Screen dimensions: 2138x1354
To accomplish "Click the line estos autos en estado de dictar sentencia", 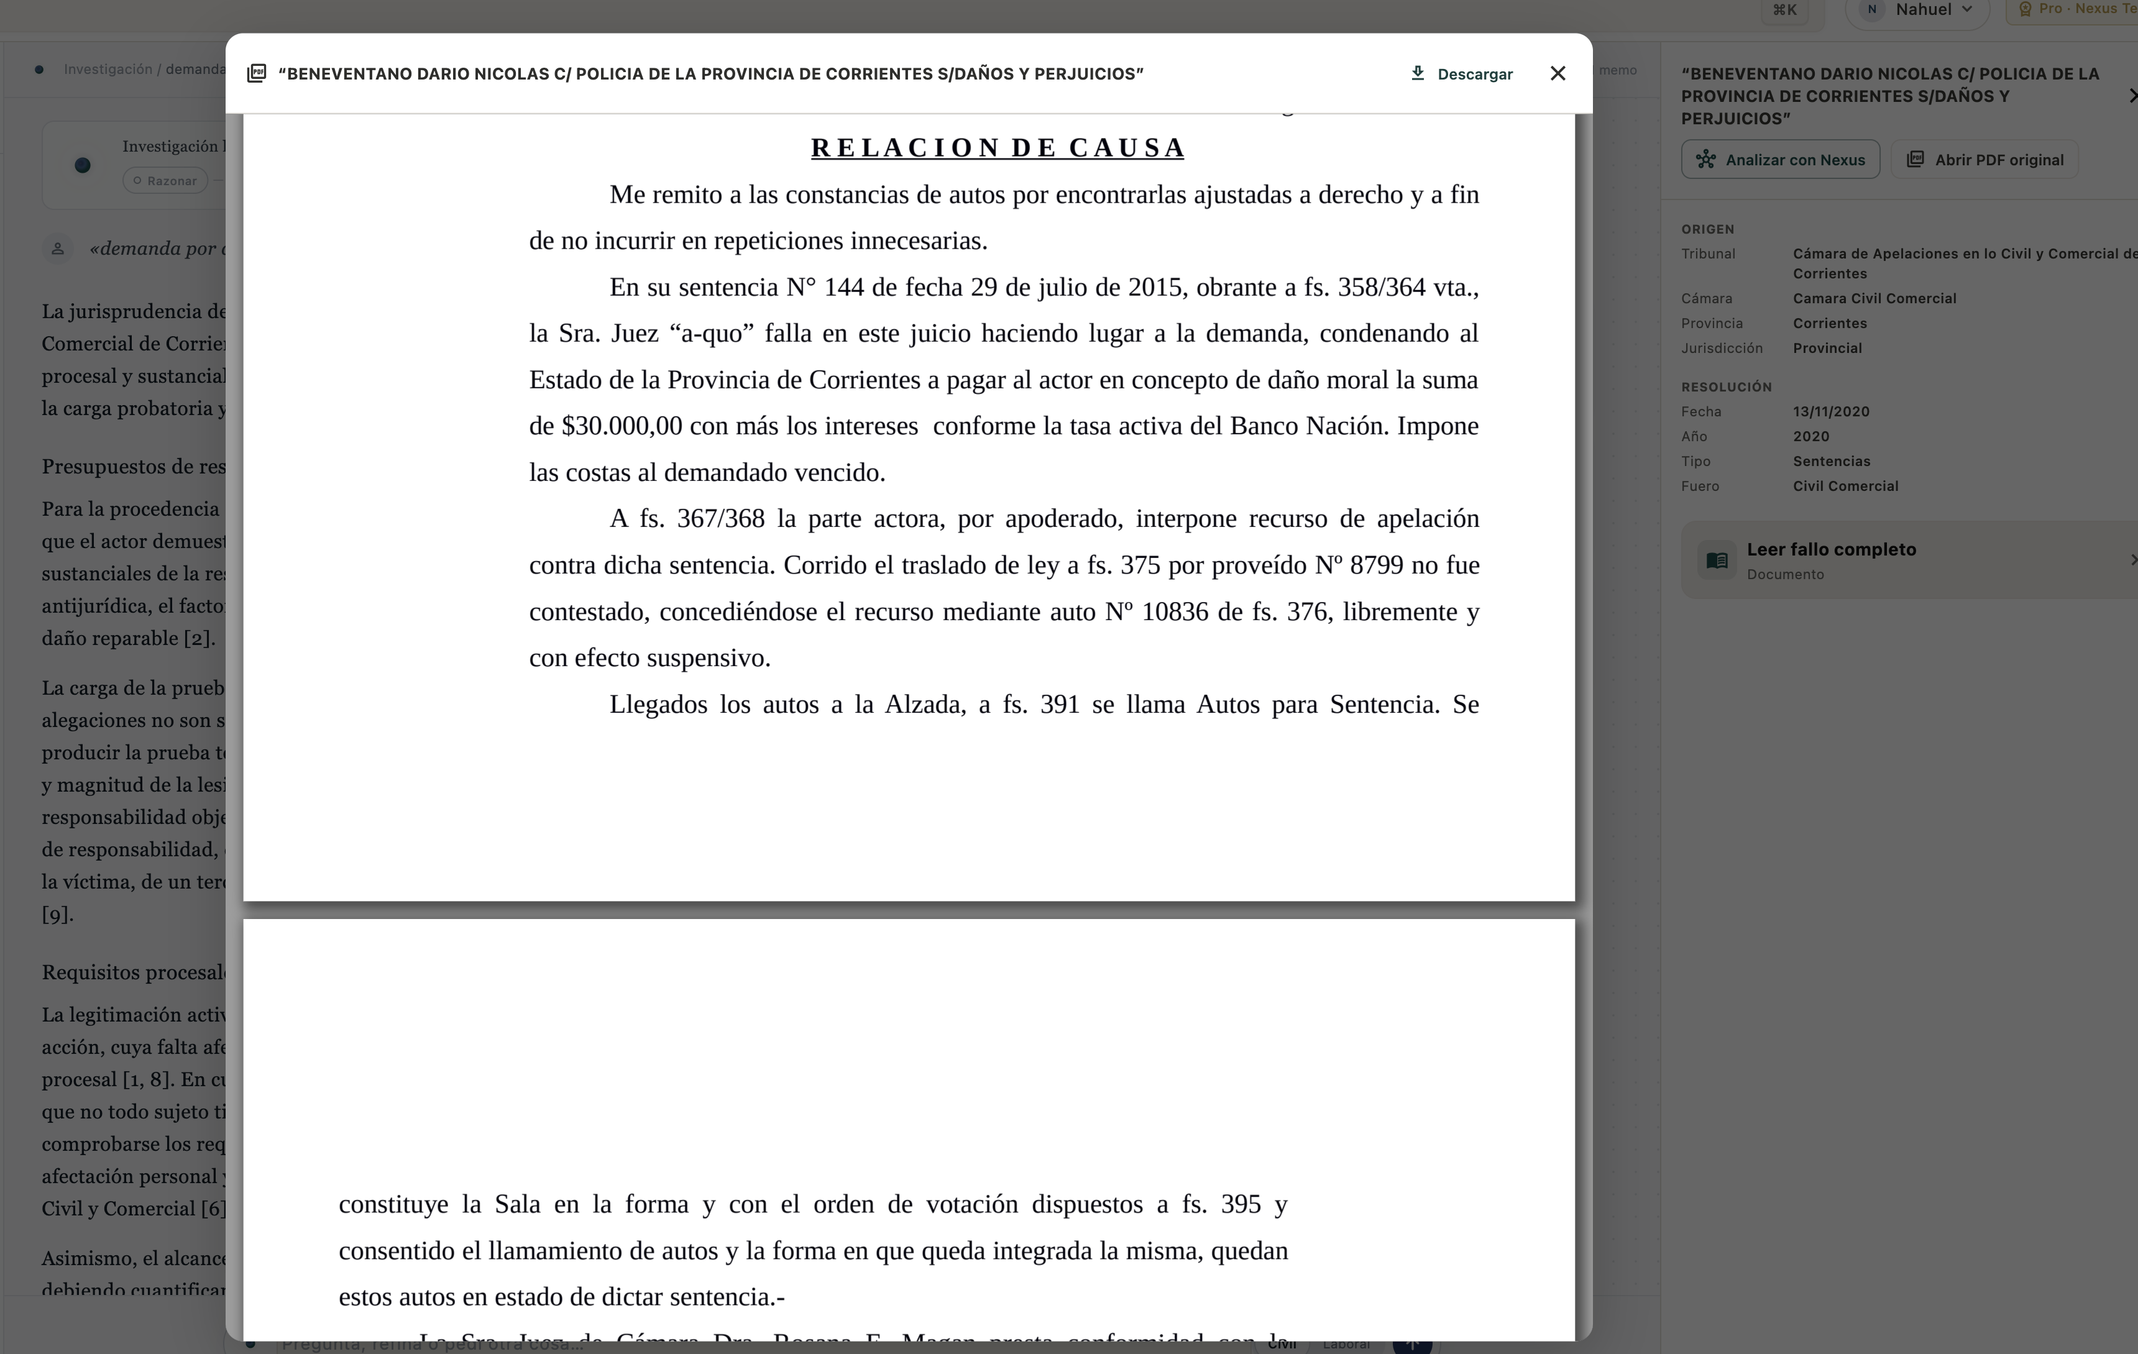I will [562, 1297].
